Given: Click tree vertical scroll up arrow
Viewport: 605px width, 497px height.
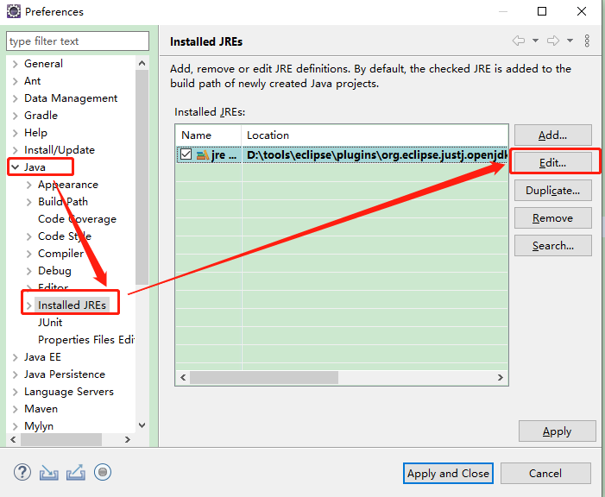Looking at the screenshot, I should (142, 63).
